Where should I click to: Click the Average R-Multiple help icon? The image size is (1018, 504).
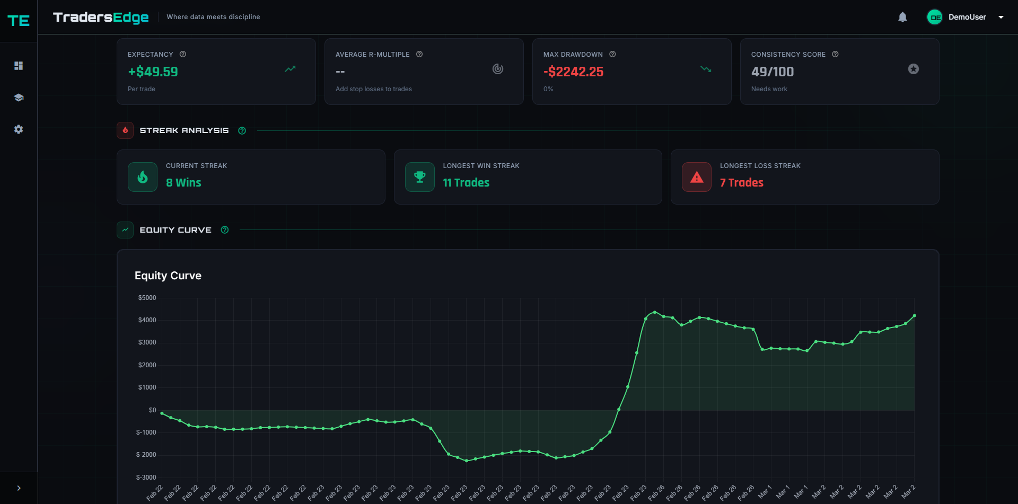(x=419, y=54)
